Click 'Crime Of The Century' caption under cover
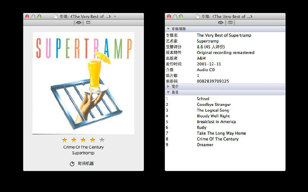Viewport: 308px width, 192px height. (x=83, y=147)
